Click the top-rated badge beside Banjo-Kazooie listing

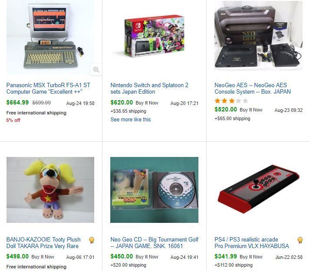point(92,240)
